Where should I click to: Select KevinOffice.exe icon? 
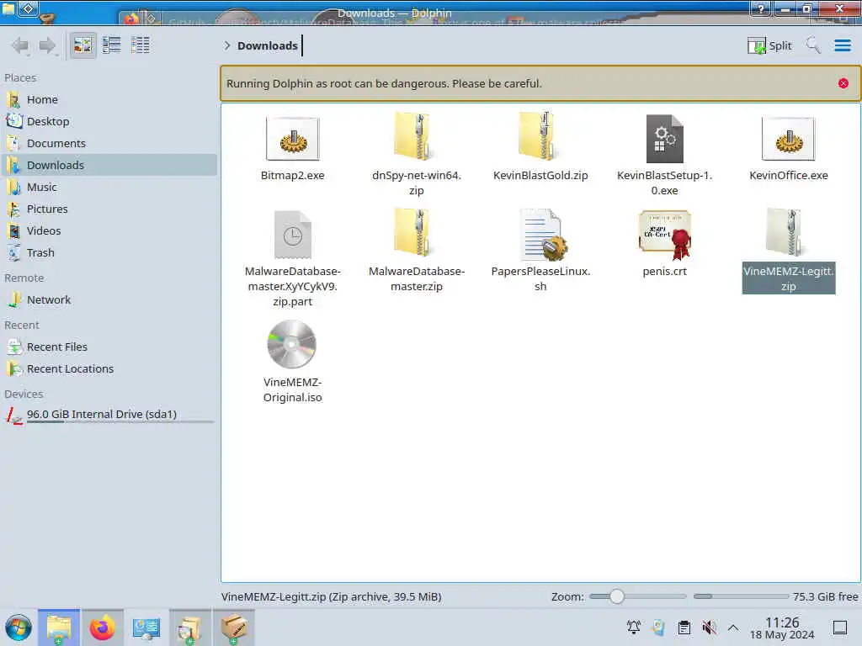[788, 139]
